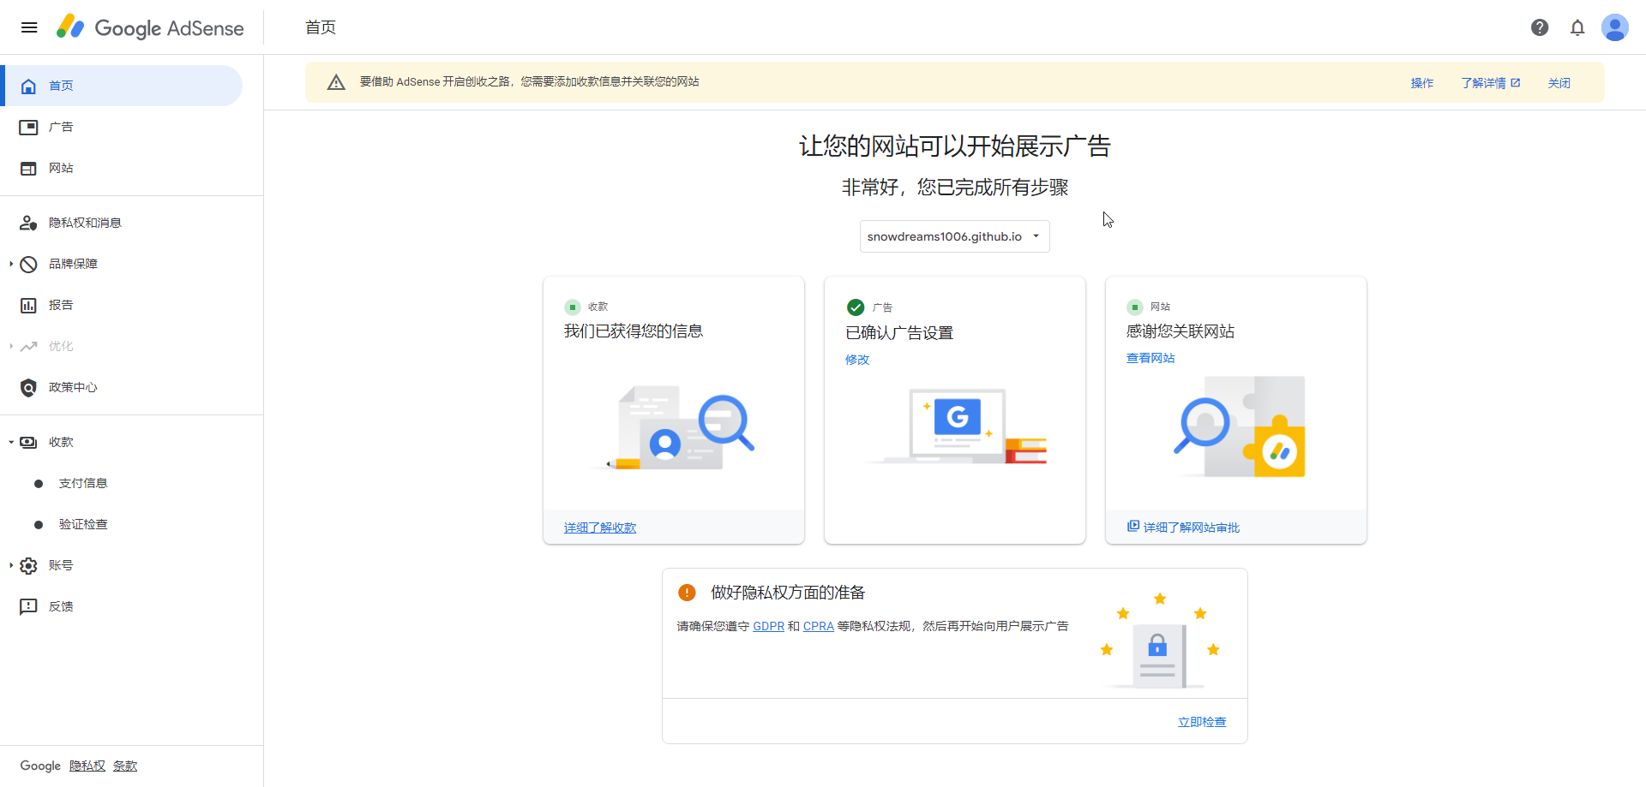Go to 报告 in the sidebar
This screenshot has width=1646, height=787.
(x=61, y=305)
